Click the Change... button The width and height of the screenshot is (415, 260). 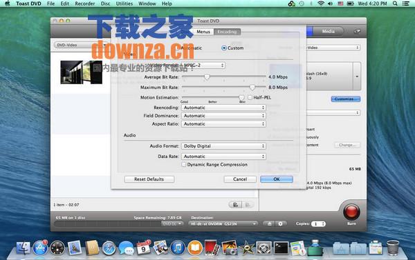click(347, 145)
